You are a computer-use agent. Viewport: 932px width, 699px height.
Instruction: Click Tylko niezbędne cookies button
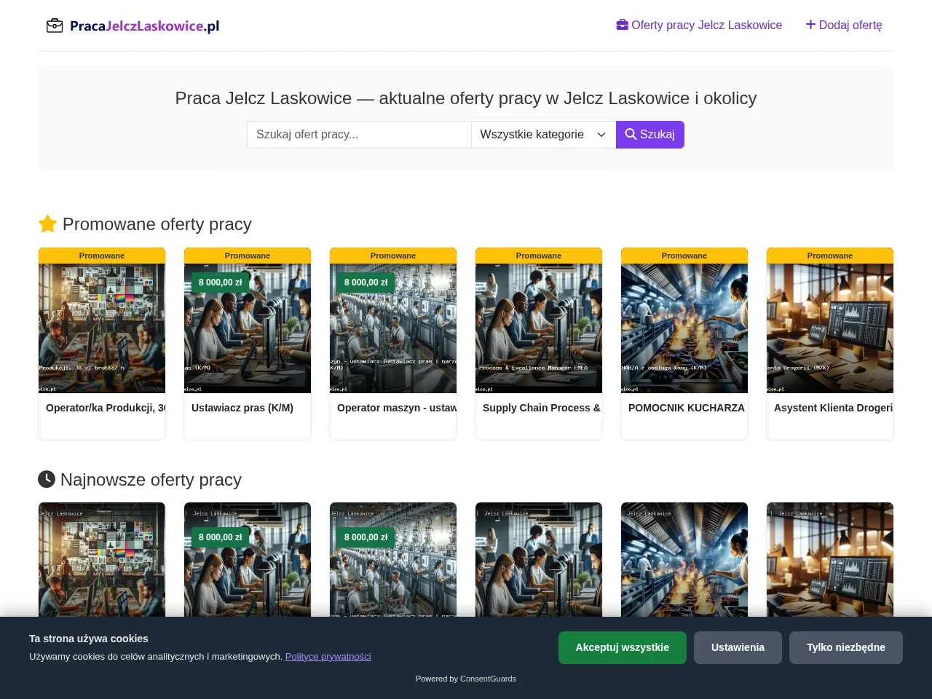click(x=846, y=647)
